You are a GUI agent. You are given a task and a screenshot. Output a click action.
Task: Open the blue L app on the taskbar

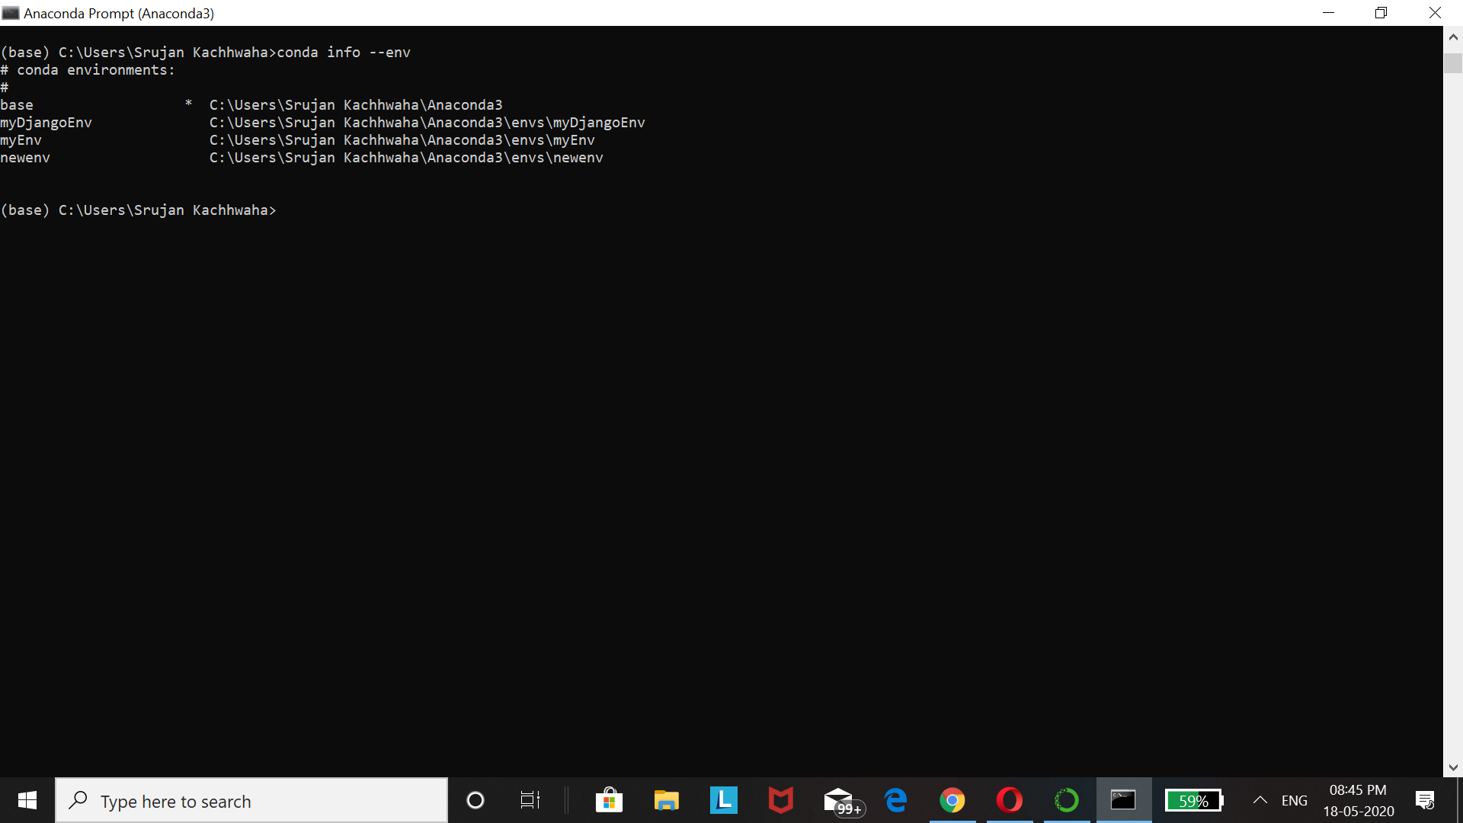[723, 800]
